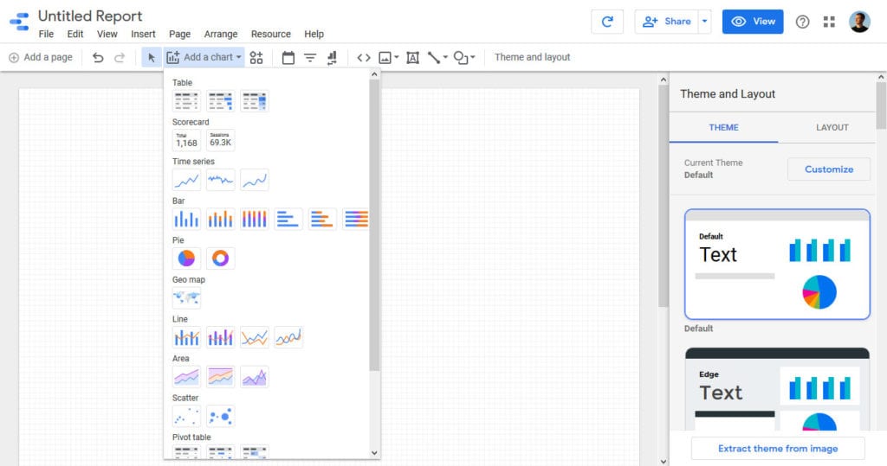
Task: Open the Resource menu
Action: 271,34
